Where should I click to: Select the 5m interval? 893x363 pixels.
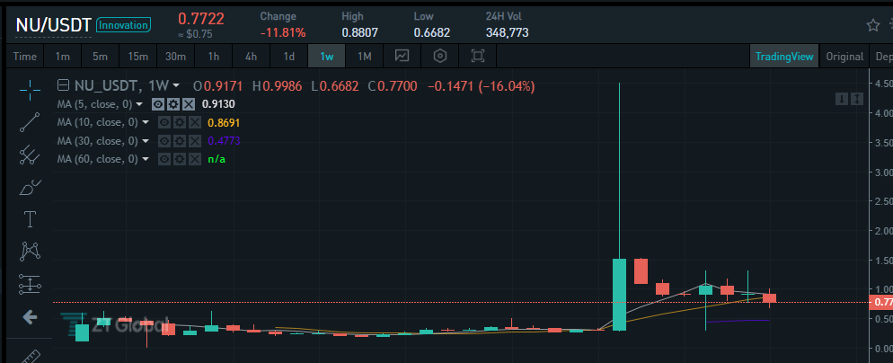[100, 57]
